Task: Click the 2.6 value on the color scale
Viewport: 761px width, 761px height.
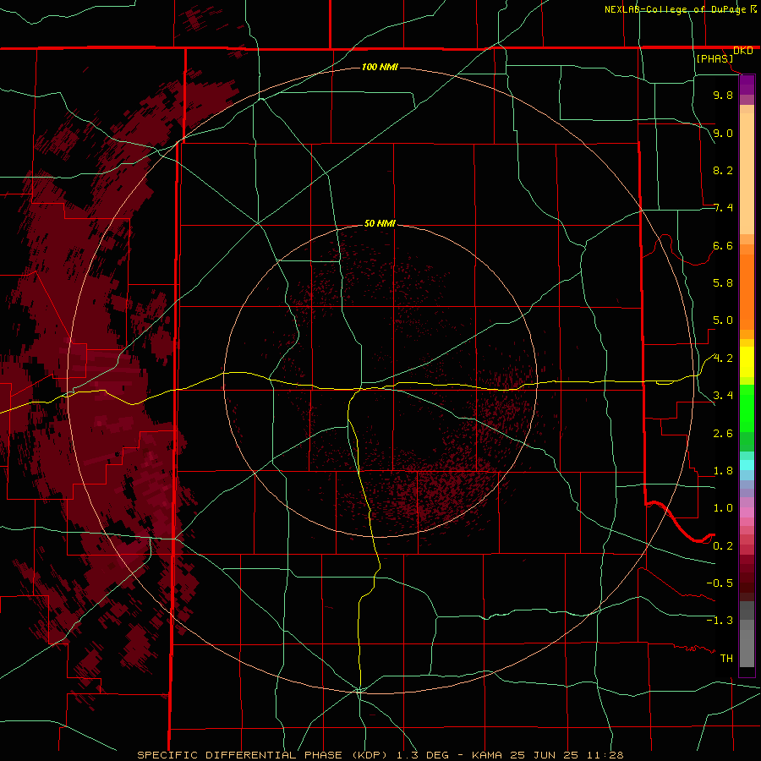Action: [723, 434]
